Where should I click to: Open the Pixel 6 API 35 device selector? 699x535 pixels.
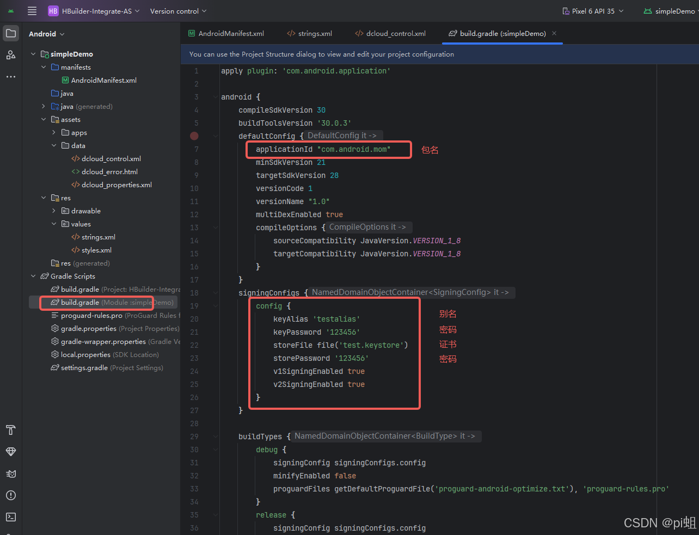coord(593,11)
